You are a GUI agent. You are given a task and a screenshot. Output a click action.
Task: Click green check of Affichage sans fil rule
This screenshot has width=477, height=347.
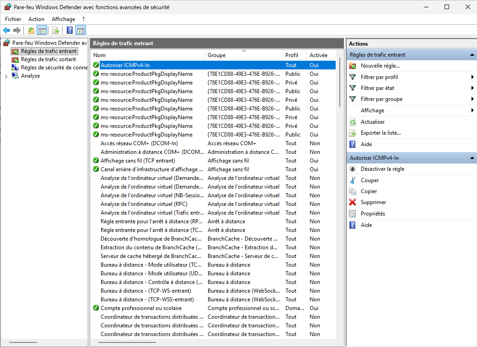(96, 160)
